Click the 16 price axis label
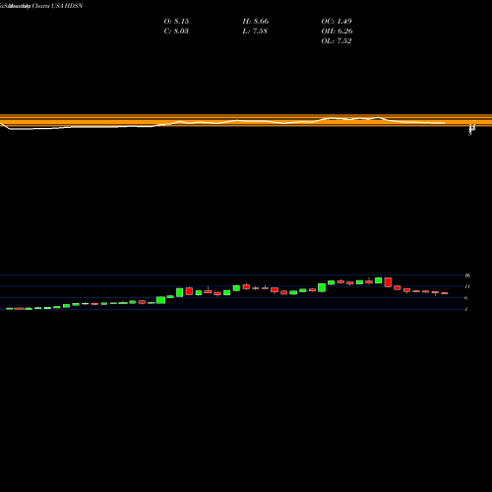Screen dimensions: 492x492 (x=467, y=276)
